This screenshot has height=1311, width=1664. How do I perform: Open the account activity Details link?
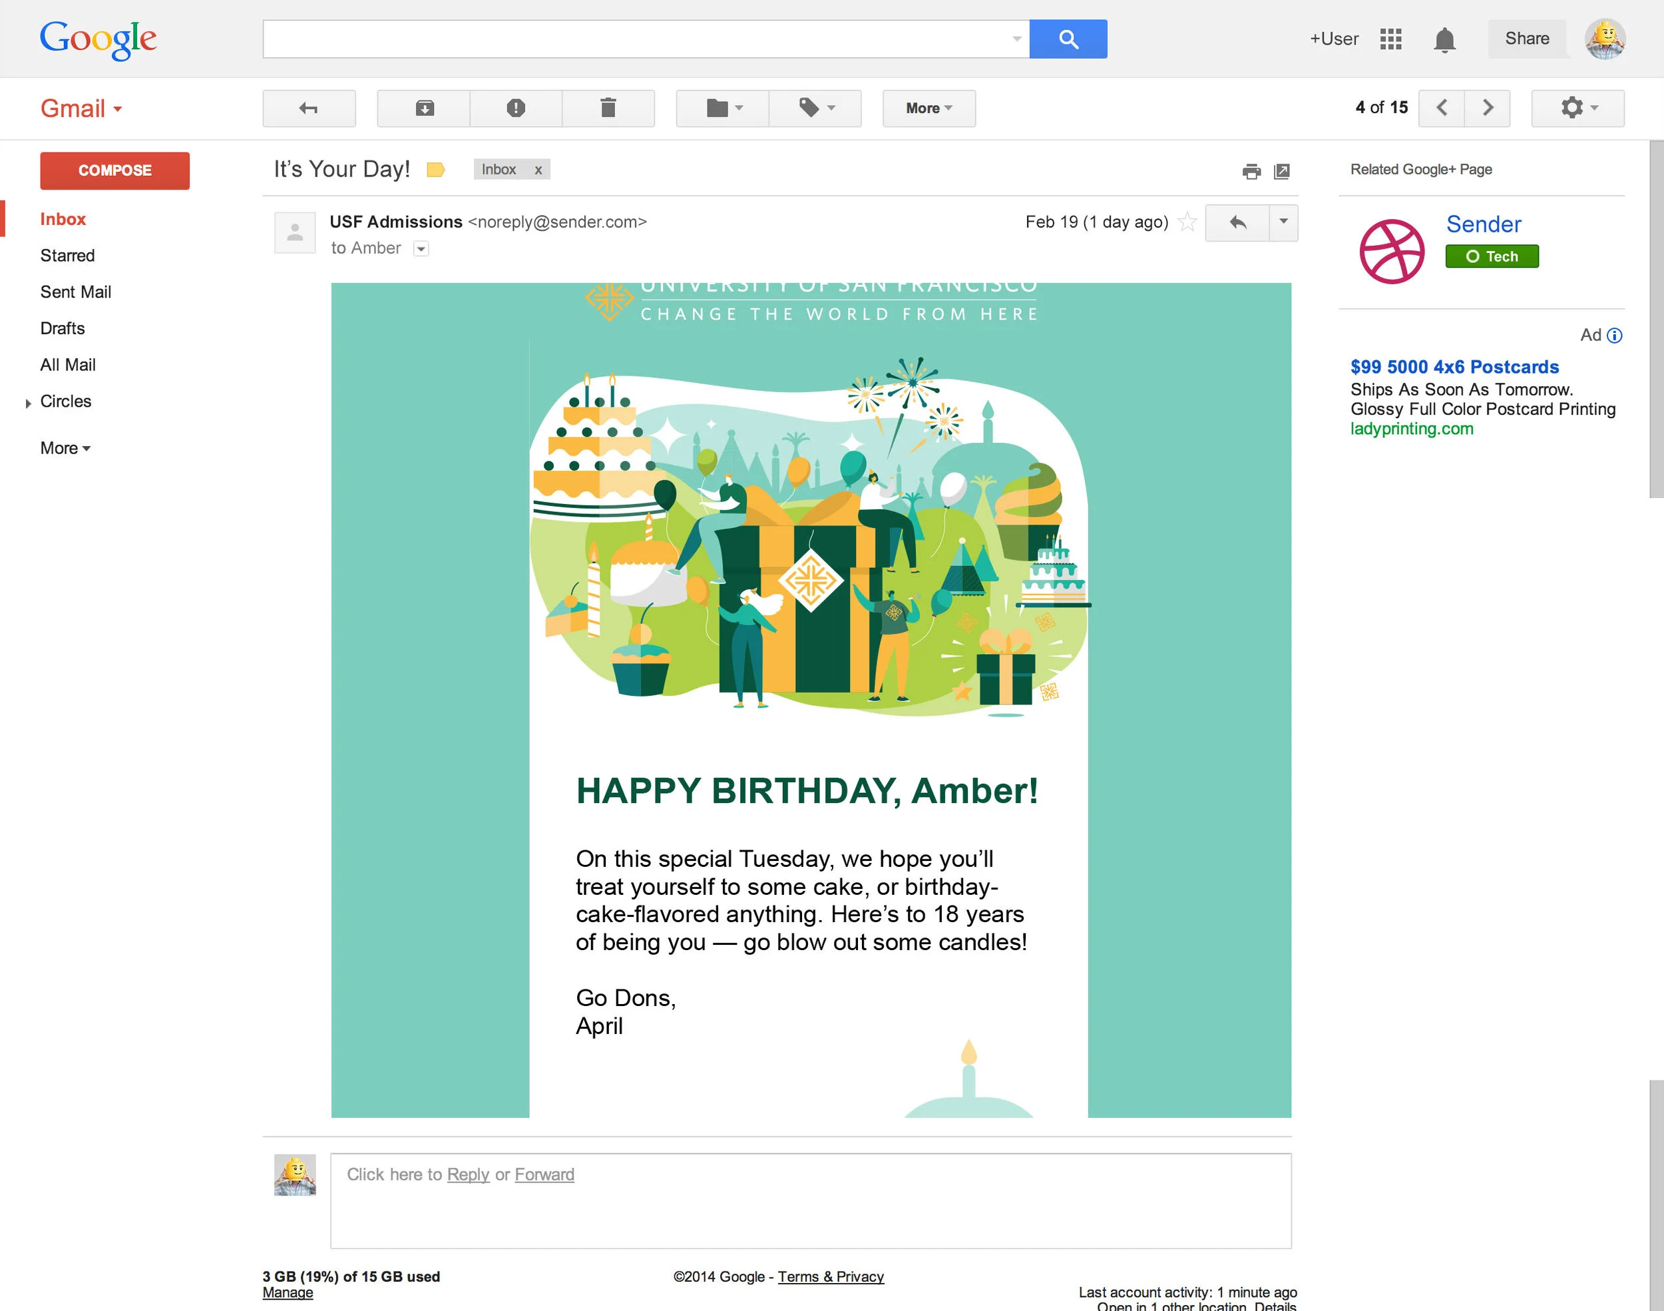point(1275,1305)
